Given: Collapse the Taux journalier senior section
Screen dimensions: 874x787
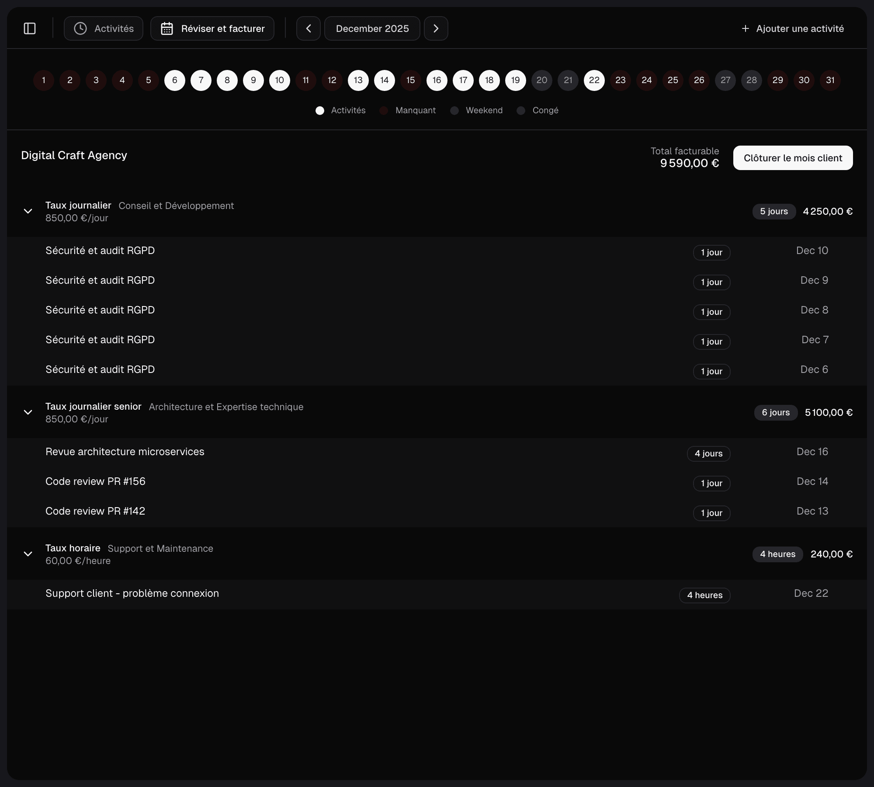Looking at the screenshot, I should click(x=28, y=412).
